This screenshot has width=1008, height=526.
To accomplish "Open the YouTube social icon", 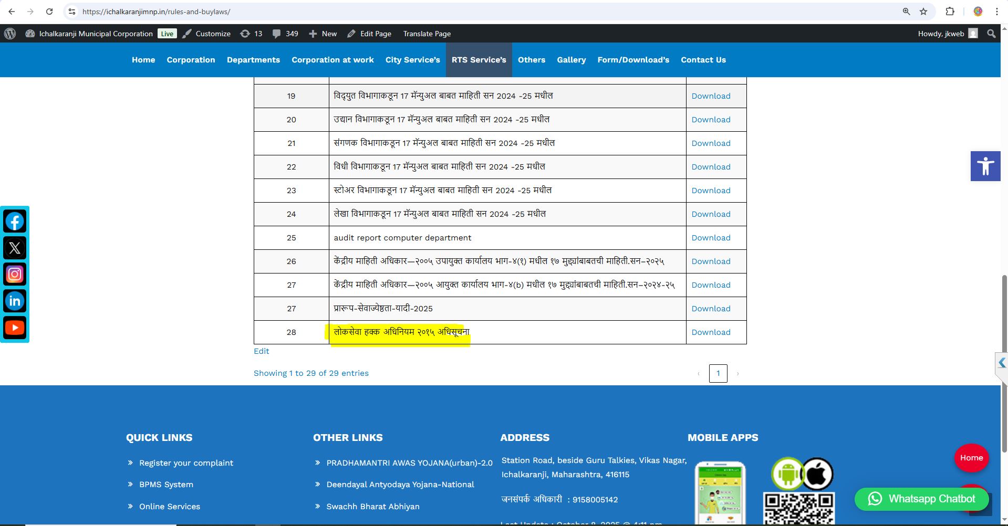I will click(15, 328).
